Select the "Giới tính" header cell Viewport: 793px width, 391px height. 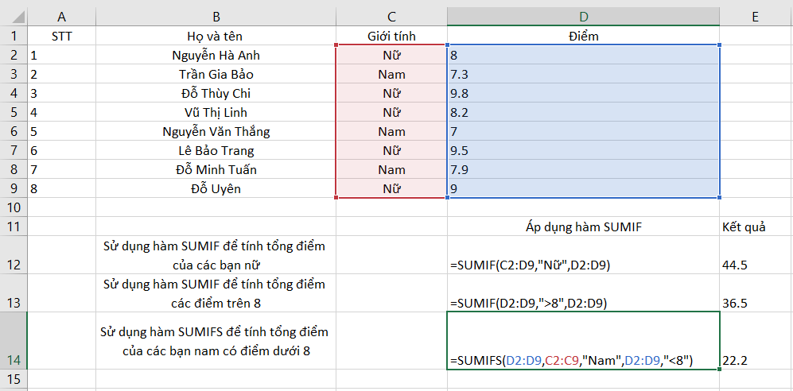[391, 36]
